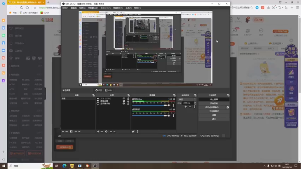Open 设置 in the OBS controls dock
301x169 pixels.
[214, 115]
